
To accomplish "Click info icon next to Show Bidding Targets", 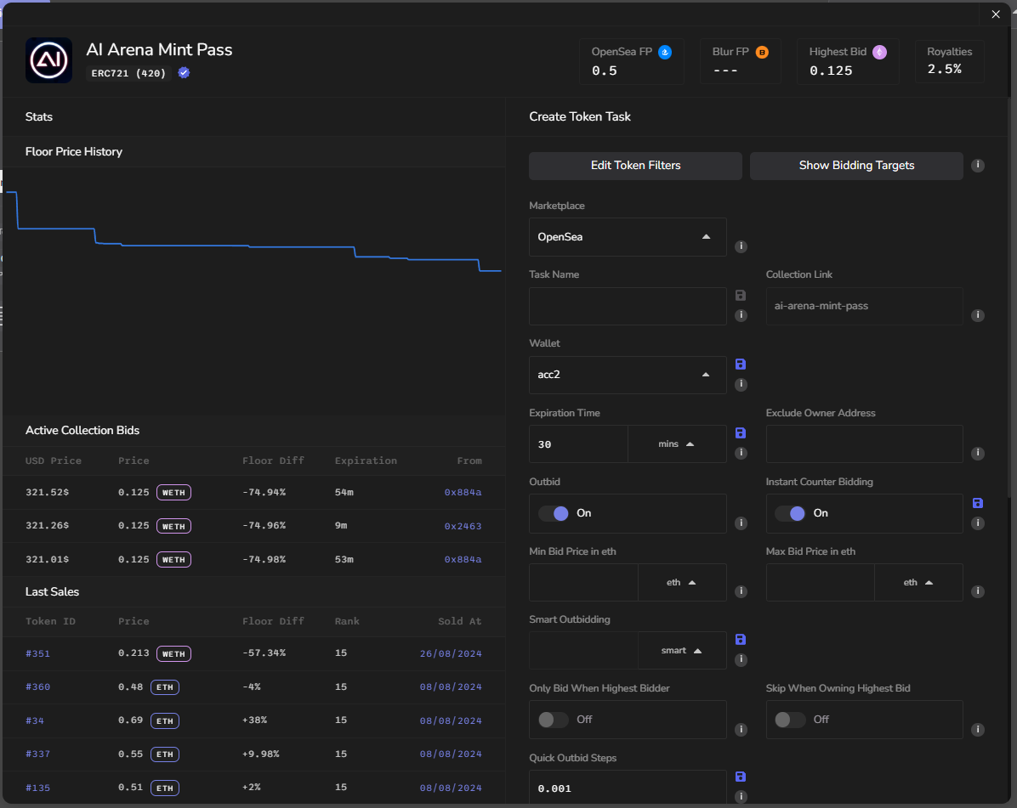I will pos(977,165).
